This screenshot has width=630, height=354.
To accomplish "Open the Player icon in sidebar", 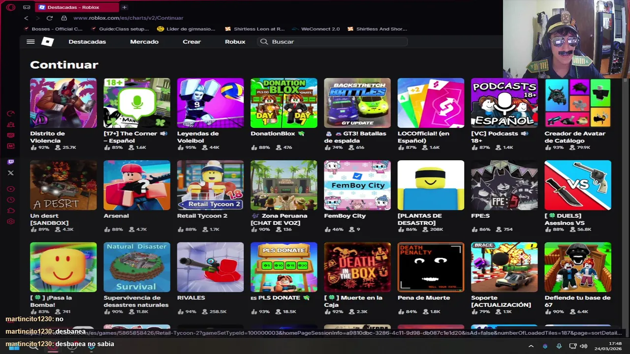I will click(11, 189).
